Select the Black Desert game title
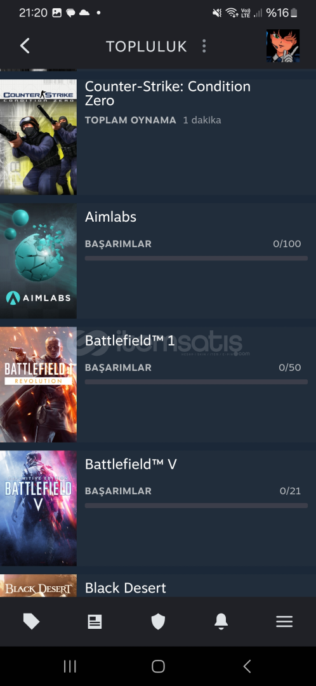Screen dimensions: 316x686 [x=126, y=588]
